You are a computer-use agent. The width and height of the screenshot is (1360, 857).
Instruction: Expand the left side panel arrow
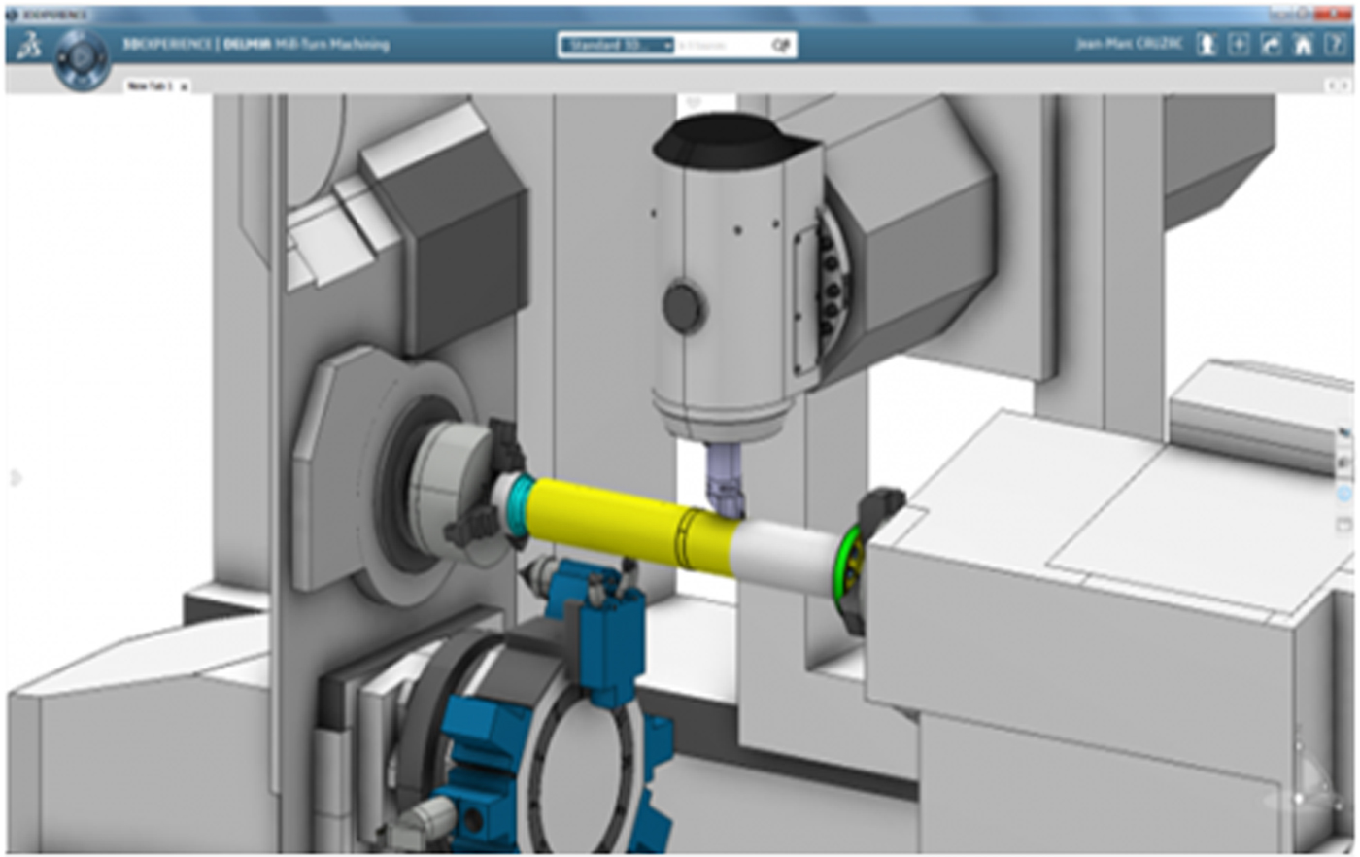15,477
